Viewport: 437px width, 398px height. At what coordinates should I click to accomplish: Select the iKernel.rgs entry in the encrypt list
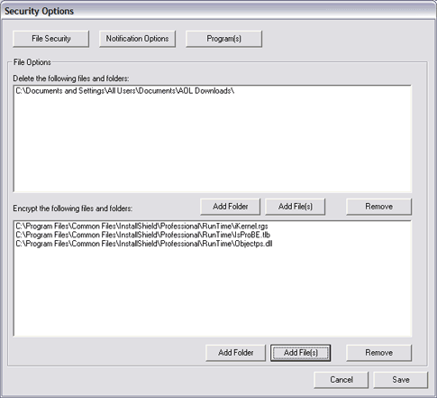141,226
